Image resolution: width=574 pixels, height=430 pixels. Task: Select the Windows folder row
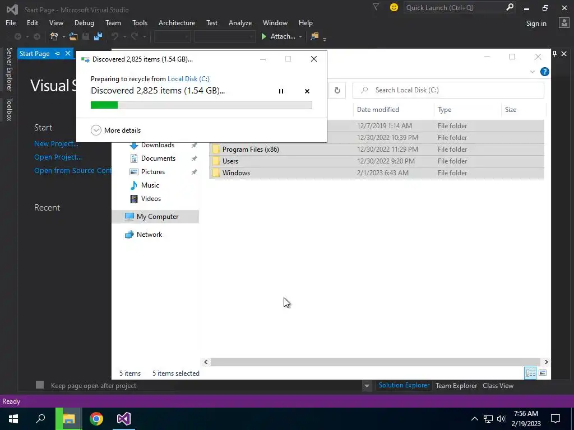[x=377, y=173]
